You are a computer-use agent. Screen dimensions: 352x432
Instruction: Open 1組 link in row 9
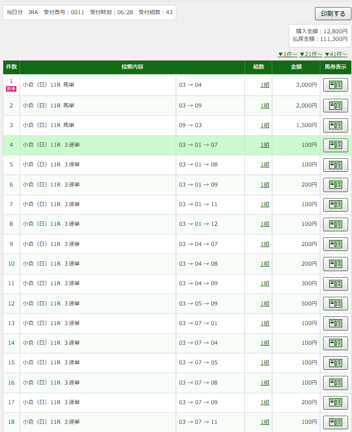[265, 244]
